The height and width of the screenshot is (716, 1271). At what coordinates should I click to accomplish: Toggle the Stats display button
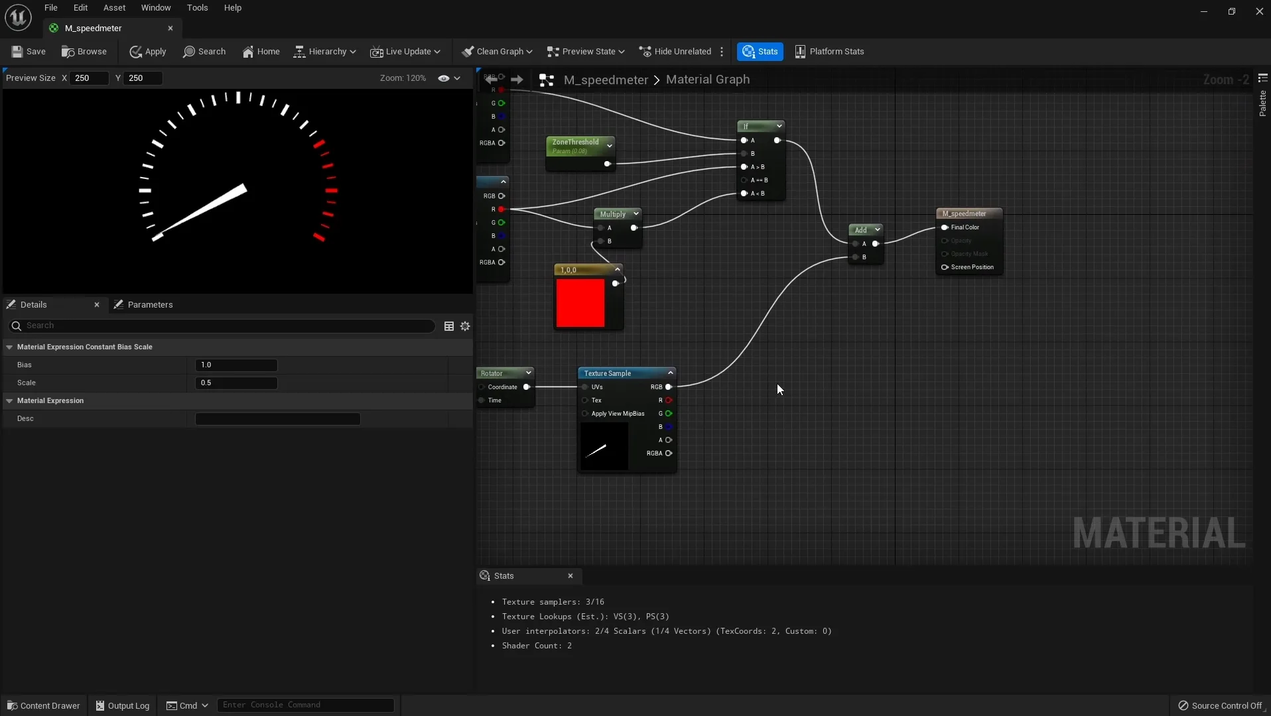pyautogui.click(x=759, y=51)
